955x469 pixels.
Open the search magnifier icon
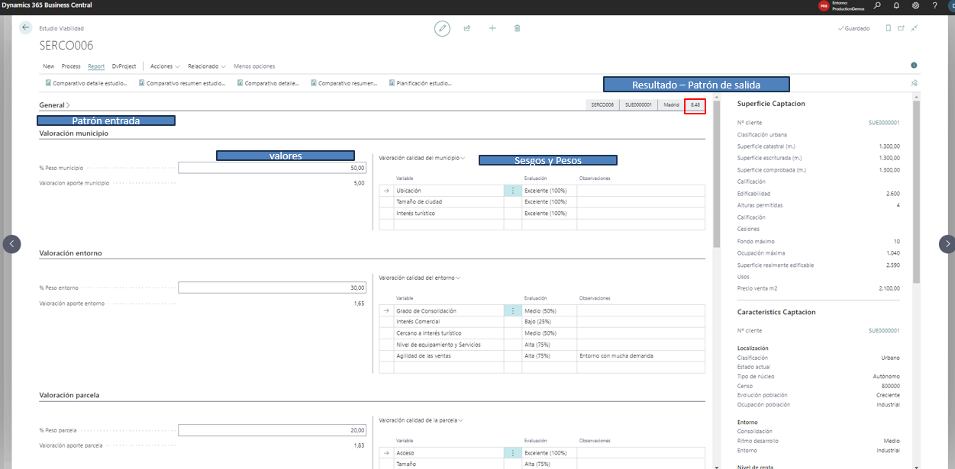coord(877,5)
